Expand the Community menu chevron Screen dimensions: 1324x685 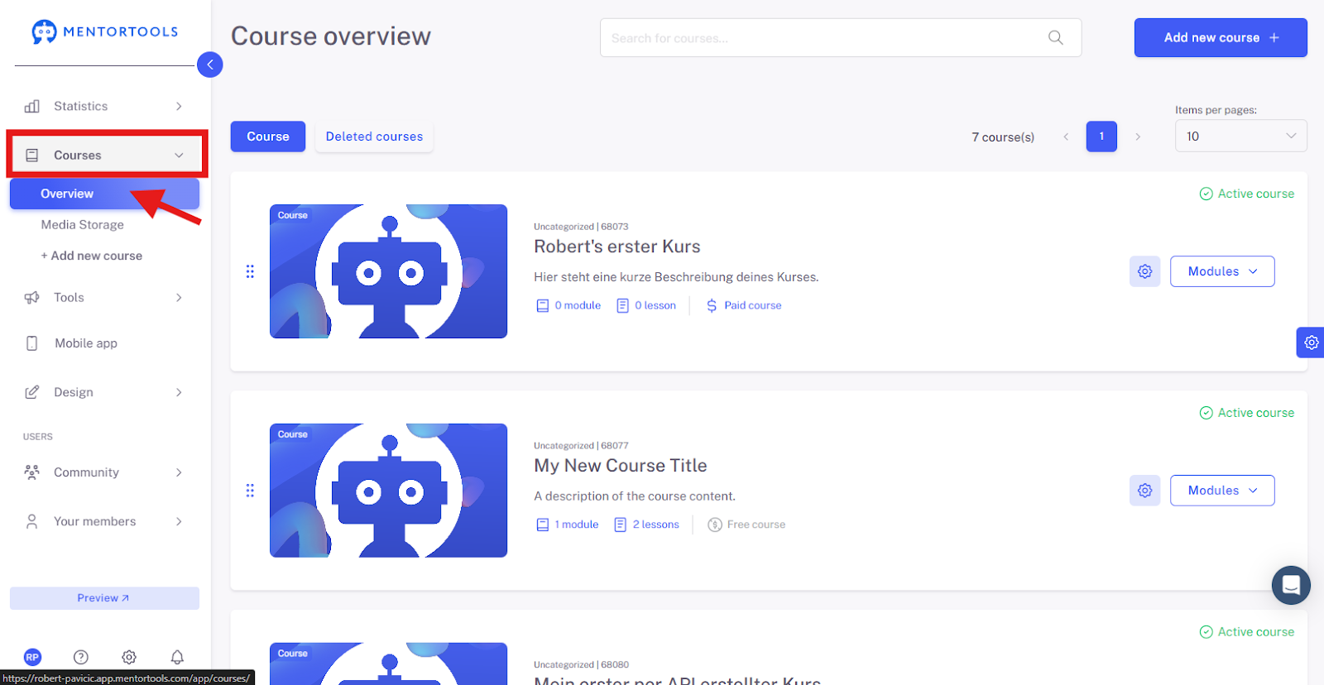tap(179, 472)
